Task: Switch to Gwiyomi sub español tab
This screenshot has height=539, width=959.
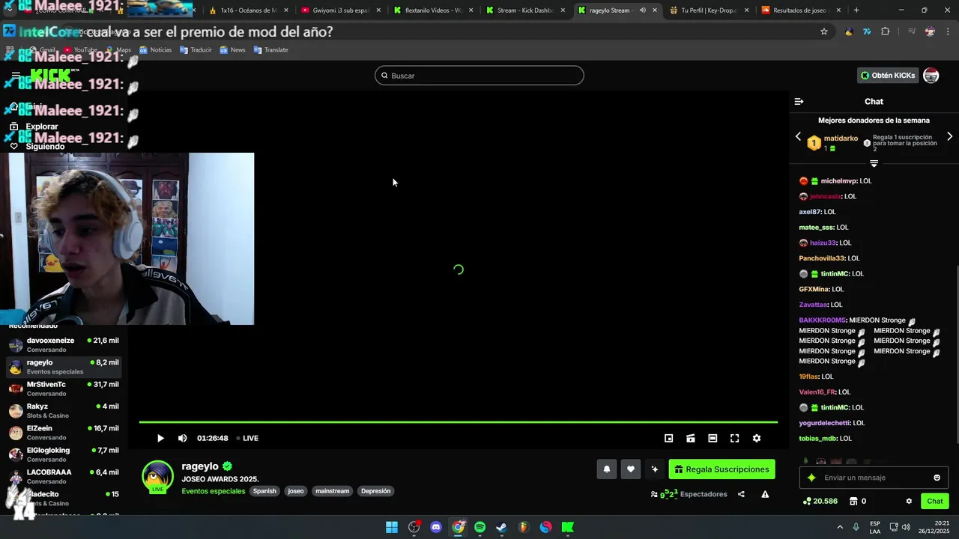Action: [340, 10]
